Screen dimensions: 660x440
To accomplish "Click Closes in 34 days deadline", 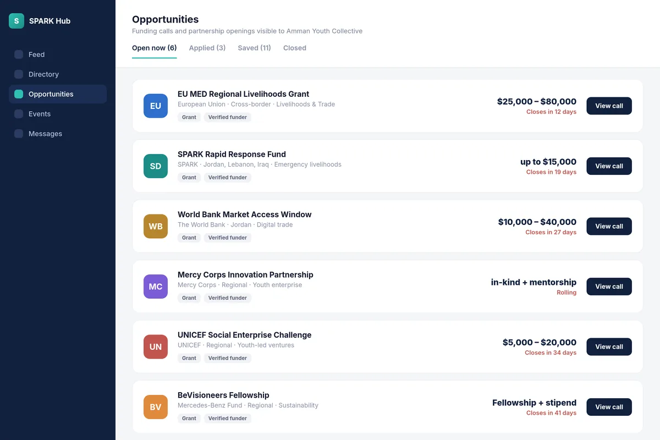I will click(x=551, y=353).
